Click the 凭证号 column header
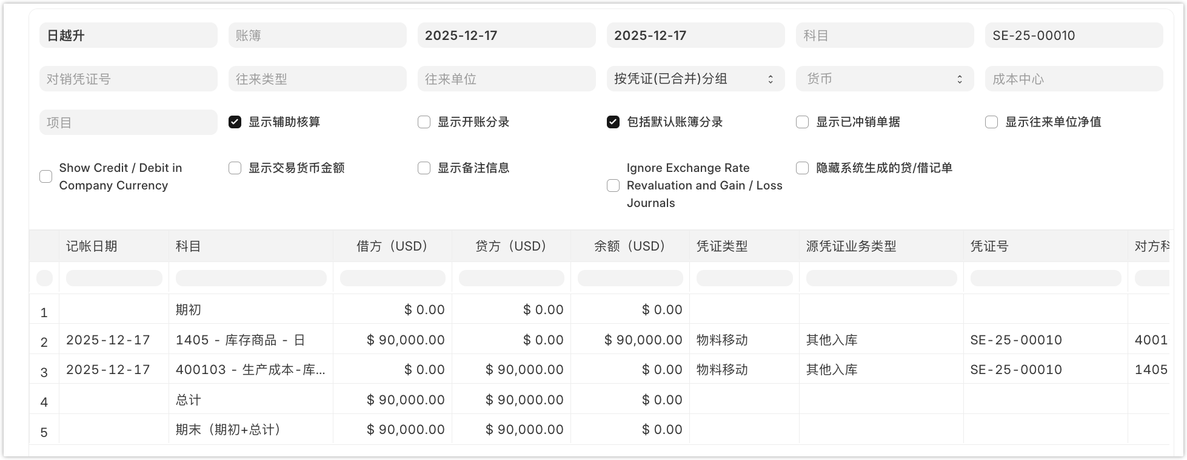Image resolution: width=1187 pixels, height=460 pixels. click(x=1045, y=246)
